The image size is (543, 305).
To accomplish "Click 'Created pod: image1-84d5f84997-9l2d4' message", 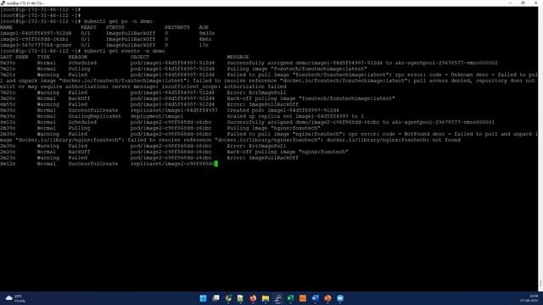I will point(283,110).
